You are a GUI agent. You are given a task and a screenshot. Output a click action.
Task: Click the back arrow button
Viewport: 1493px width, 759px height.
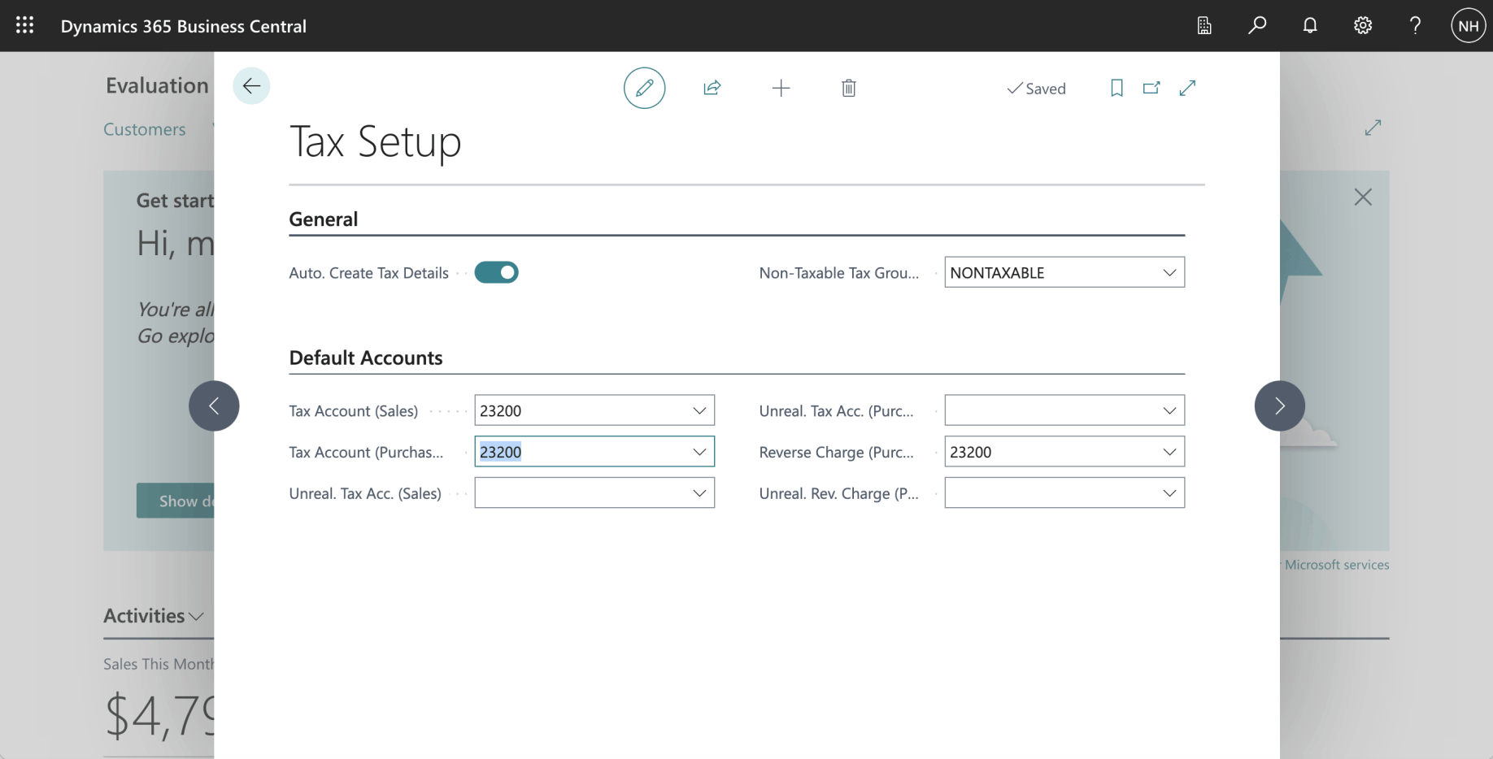tap(251, 85)
